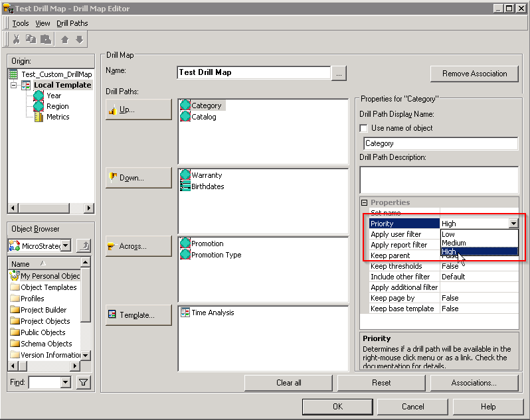Enable Use name of object checkbox

[x=363, y=128]
